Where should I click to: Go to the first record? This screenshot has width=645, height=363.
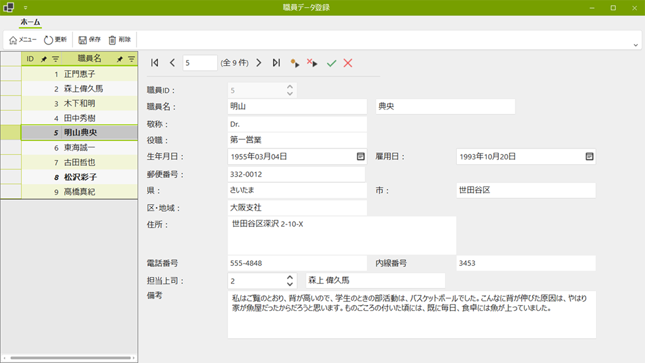coord(154,63)
